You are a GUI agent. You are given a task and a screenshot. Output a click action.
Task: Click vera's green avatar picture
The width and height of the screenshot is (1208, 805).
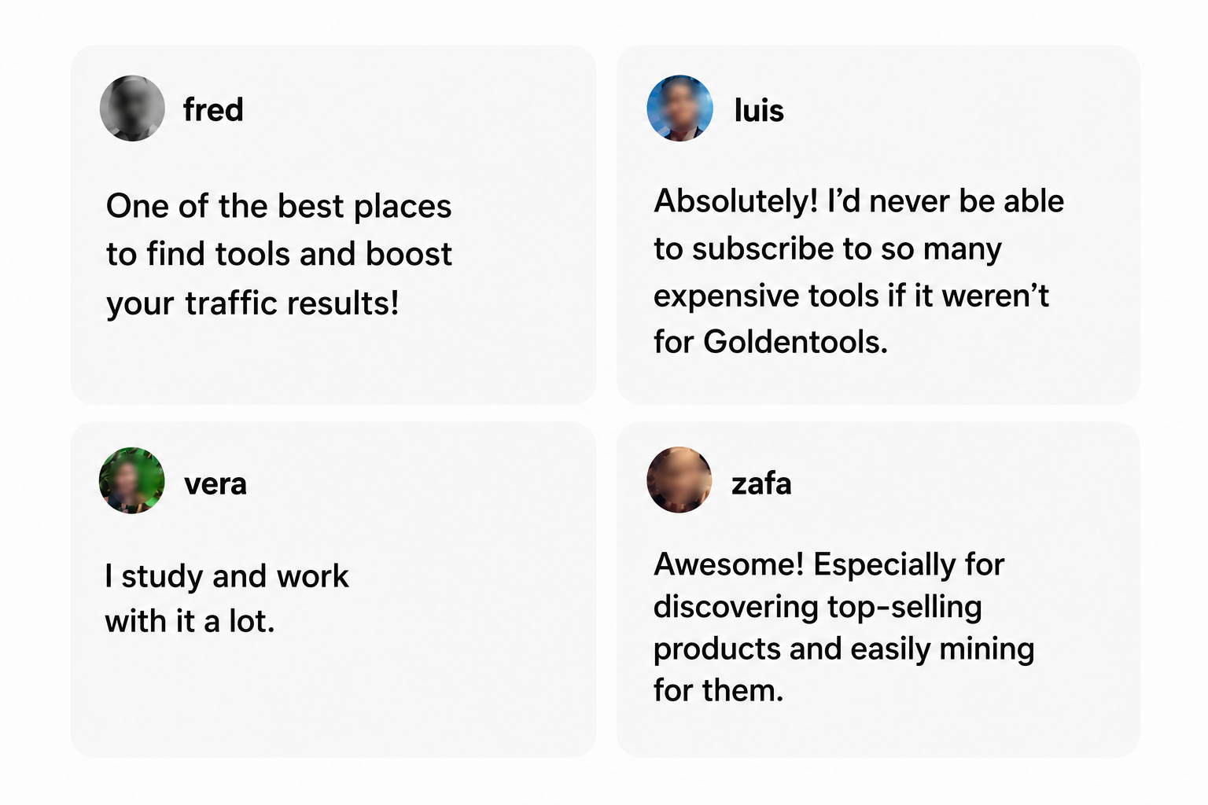pyautogui.click(x=132, y=480)
